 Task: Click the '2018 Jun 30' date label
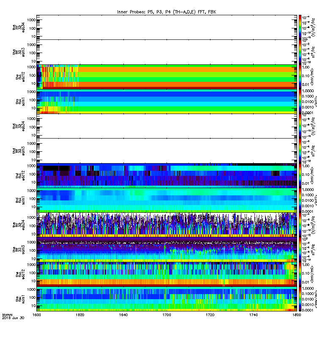[13, 318]
